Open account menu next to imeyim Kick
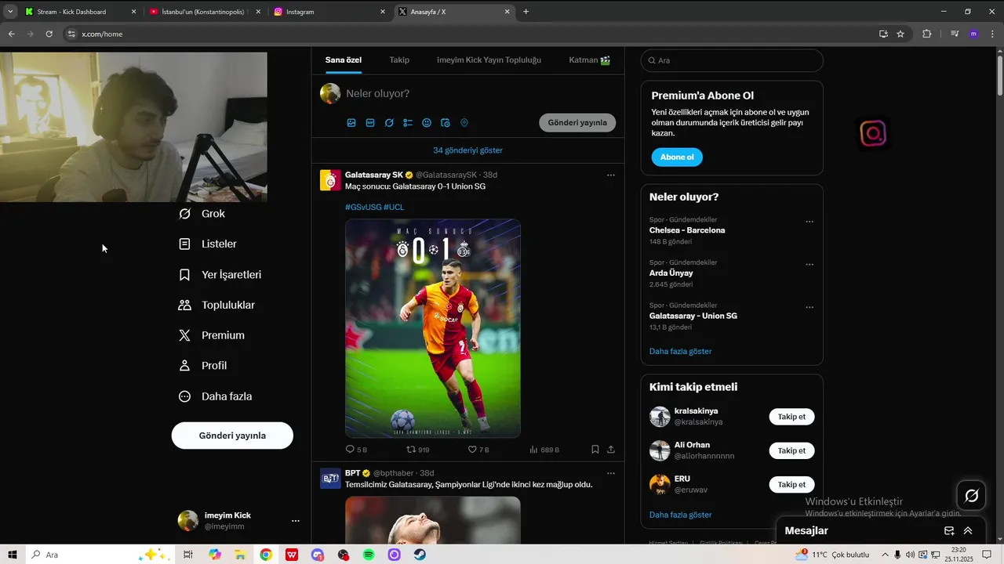 click(296, 521)
